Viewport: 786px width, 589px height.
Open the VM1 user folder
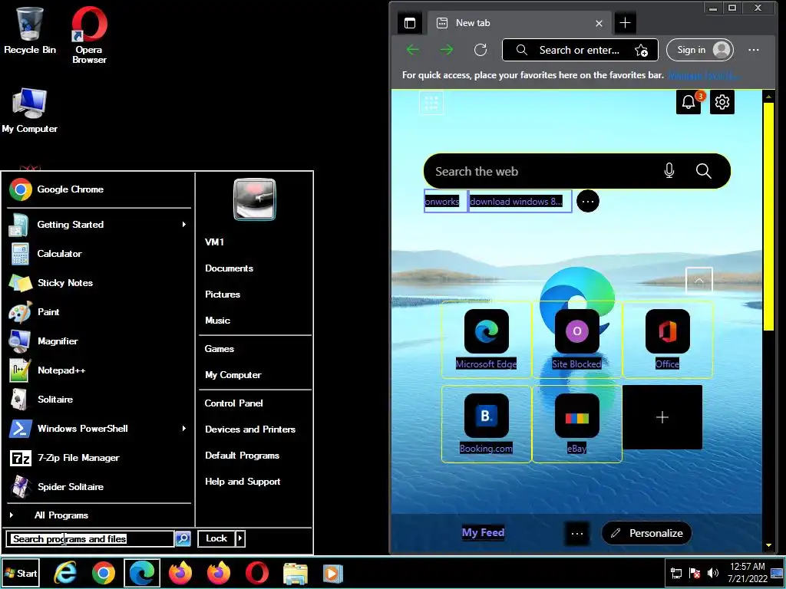point(215,242)
